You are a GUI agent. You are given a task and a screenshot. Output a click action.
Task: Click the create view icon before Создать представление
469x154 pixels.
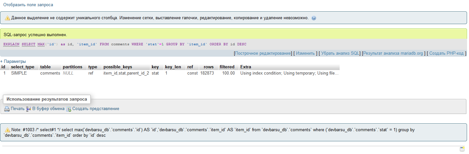69,109
